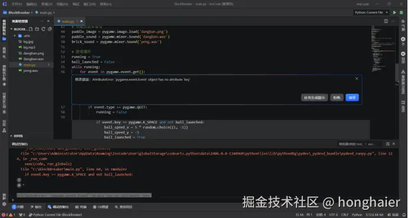Viewport: 408px width, 218px height.
Task: Collapse all folders in explorer
Action: 50,29
